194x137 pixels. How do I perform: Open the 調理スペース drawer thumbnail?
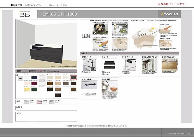pos(90,65)
